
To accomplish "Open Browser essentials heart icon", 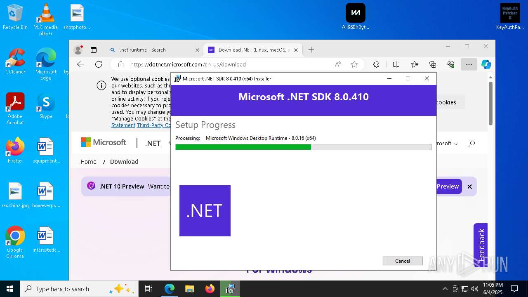I will (x=451, y=64).
